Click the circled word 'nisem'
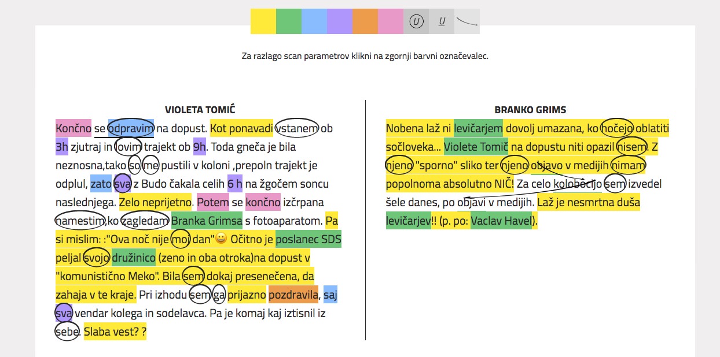720x357 pixels. pos(631,147)
